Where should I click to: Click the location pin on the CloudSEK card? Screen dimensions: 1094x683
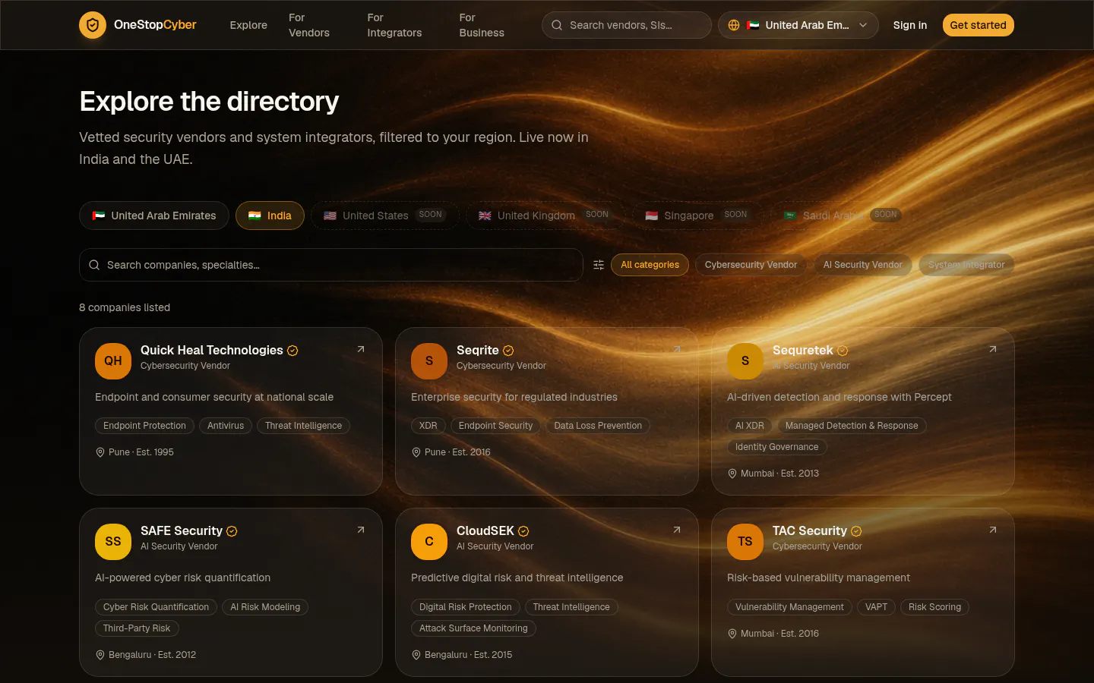click(x=416, y=655)
